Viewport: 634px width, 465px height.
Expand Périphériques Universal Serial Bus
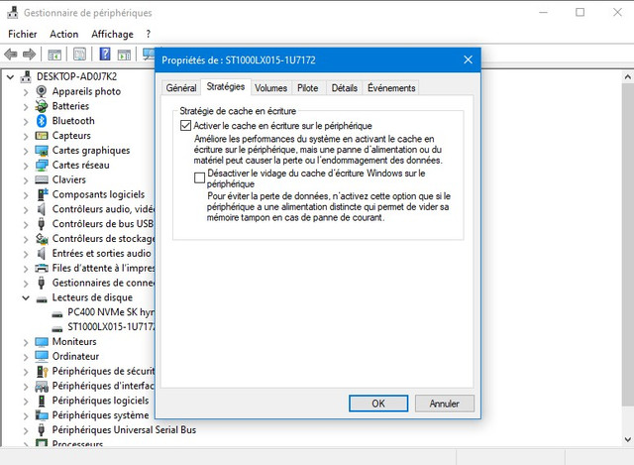click(x=26, y=430)
